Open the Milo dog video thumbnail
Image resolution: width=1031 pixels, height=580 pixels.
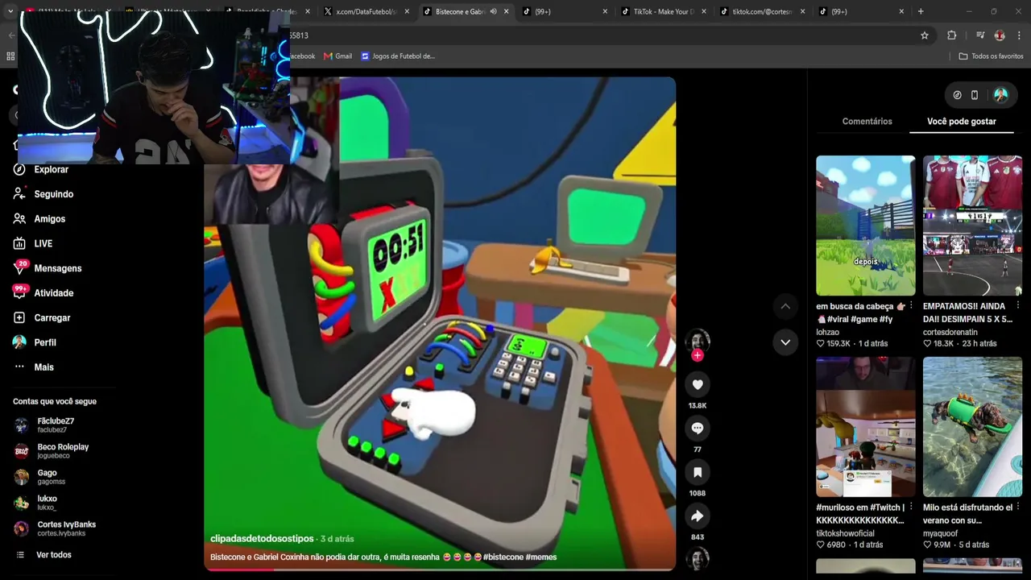[x=972, y=427]
